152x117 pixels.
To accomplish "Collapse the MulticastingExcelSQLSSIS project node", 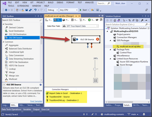I will pyautogui.click(x=107, y=31).
